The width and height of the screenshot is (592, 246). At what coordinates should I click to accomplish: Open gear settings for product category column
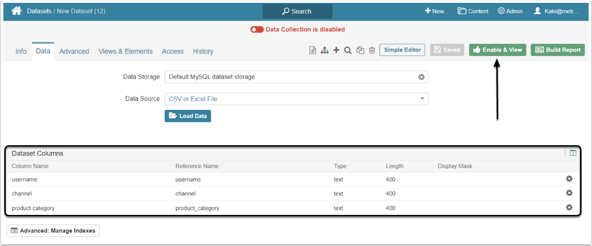point(569,207)
